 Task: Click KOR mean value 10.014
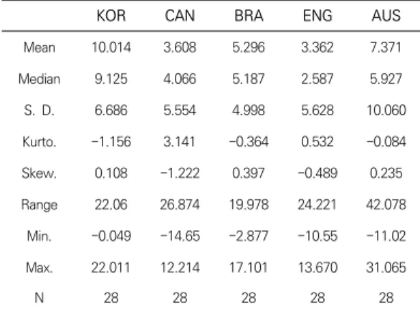[111, 47]
